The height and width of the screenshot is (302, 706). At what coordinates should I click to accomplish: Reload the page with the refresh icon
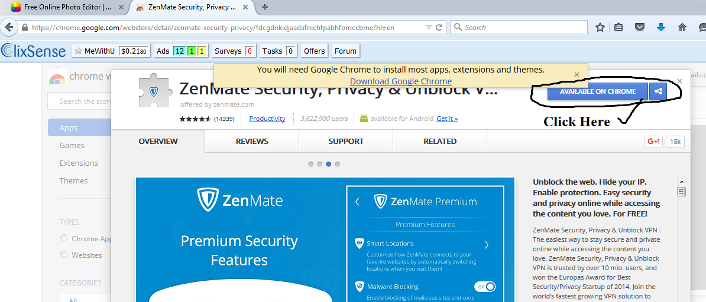pyautogui.click(x=439, y=27)
